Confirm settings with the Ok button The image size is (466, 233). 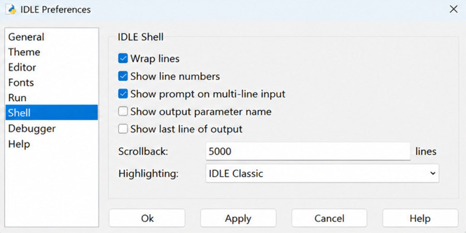tap(147, 218)
